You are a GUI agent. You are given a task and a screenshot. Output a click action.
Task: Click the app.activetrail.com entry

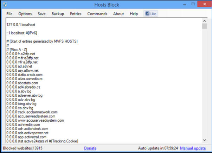[x=26, y=137]
